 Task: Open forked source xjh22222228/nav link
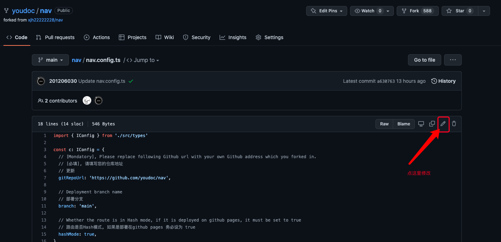pos(46,20)
